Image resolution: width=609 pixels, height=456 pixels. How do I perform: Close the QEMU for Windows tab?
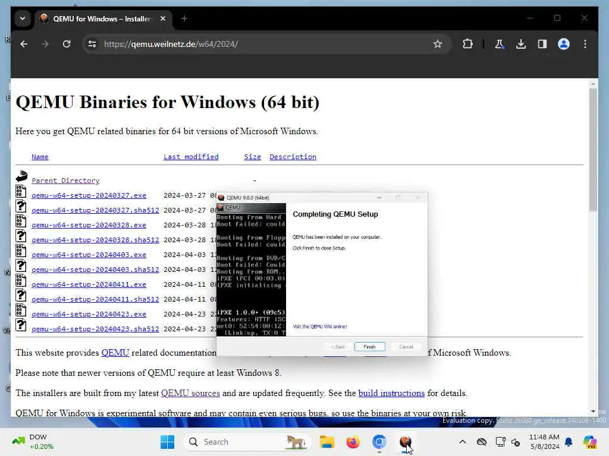[163, 18]
